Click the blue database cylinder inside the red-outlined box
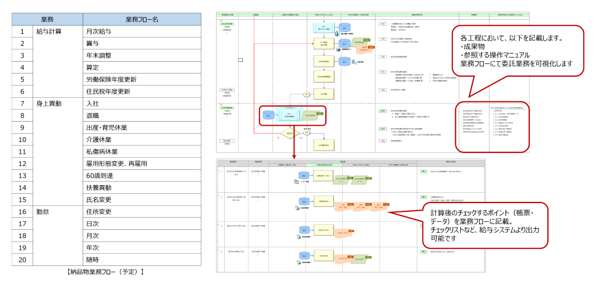Screen dimensions: 596x291 [x=268, y=116]
